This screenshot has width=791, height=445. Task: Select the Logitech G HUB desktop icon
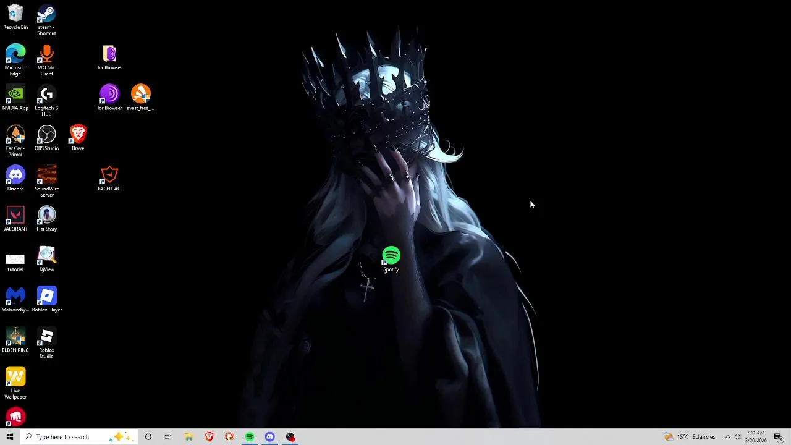coord(46,101)
